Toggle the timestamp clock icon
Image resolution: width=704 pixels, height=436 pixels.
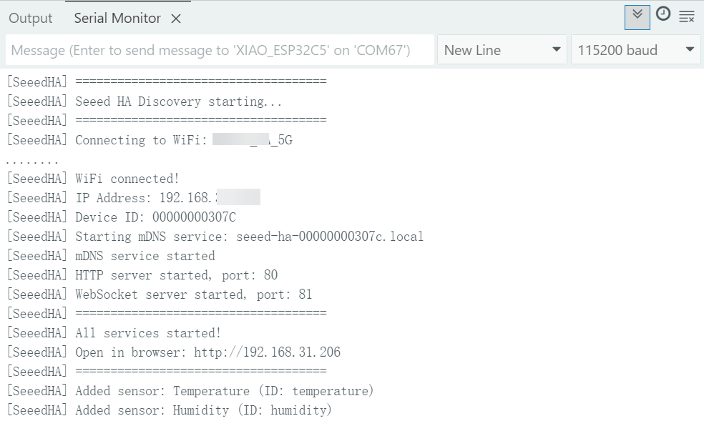click(x=663, y=14)
